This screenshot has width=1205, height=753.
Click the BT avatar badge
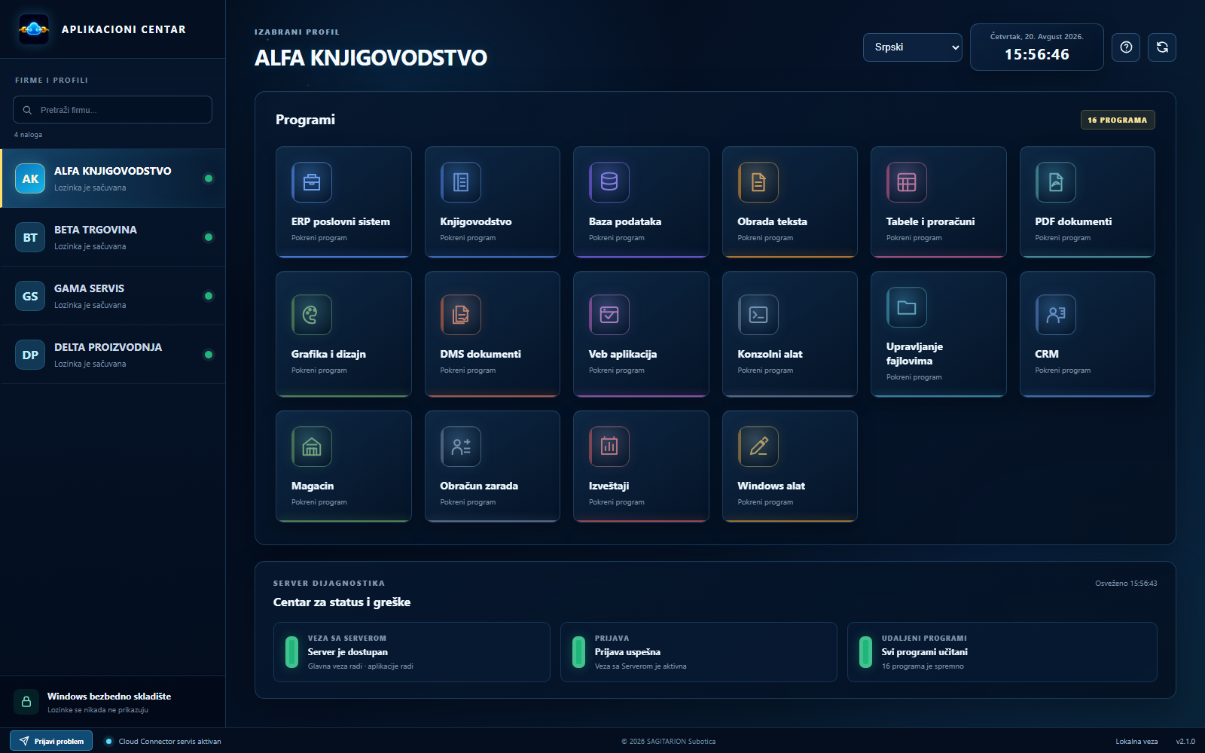tap(30, 237)
